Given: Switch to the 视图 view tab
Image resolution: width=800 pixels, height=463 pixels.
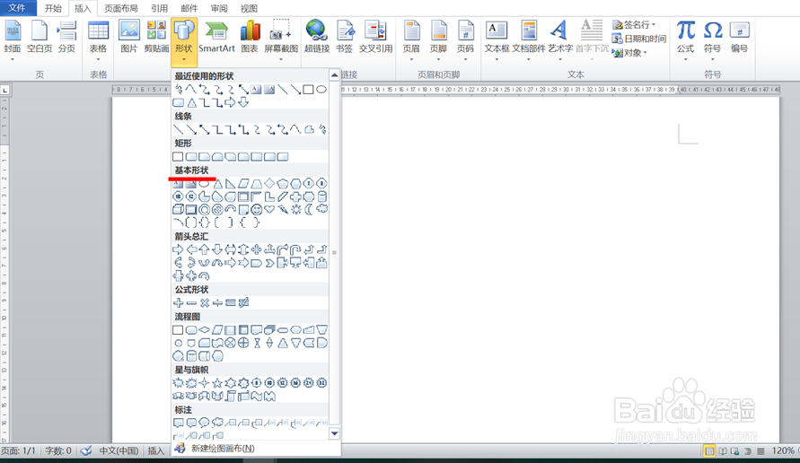Looking at the screenshot, I should (x=249, y=8).
